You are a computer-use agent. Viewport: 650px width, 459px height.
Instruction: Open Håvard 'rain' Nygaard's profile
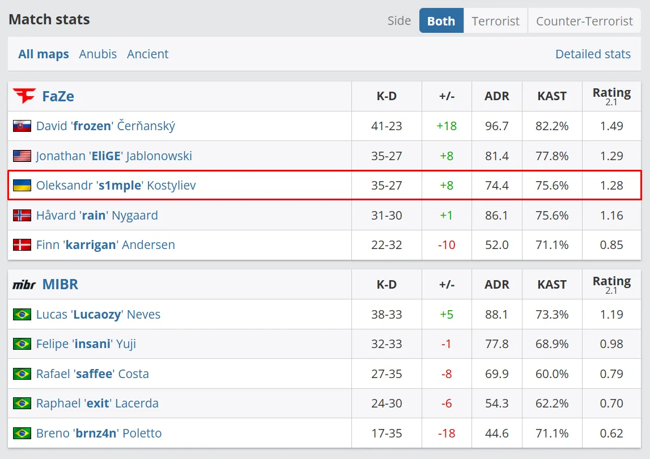click(97, 215)
